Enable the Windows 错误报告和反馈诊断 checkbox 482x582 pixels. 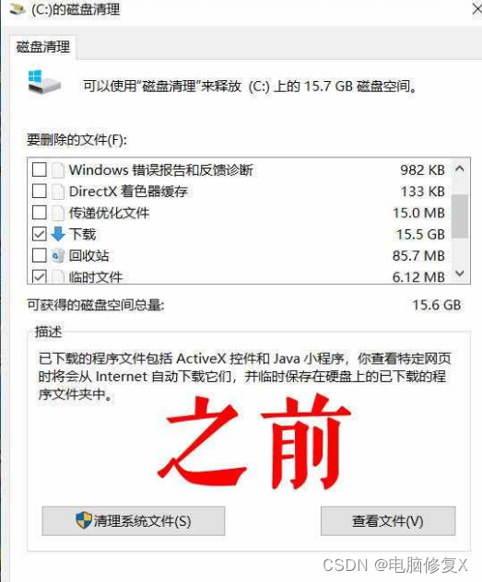40,170
